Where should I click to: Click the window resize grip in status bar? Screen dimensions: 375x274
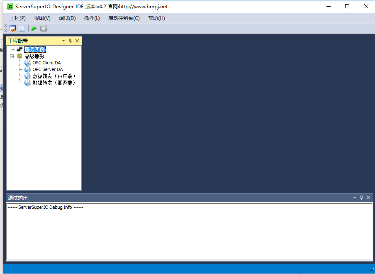tap(372, 270)
